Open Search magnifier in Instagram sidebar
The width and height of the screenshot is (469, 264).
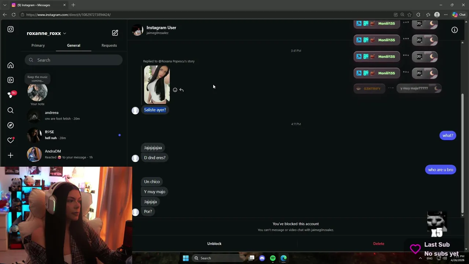pos(11,110)
